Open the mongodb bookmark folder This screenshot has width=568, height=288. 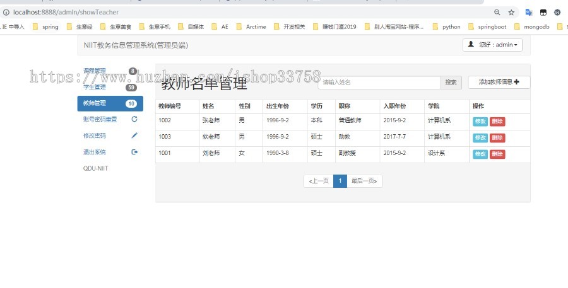click(532, 26)
